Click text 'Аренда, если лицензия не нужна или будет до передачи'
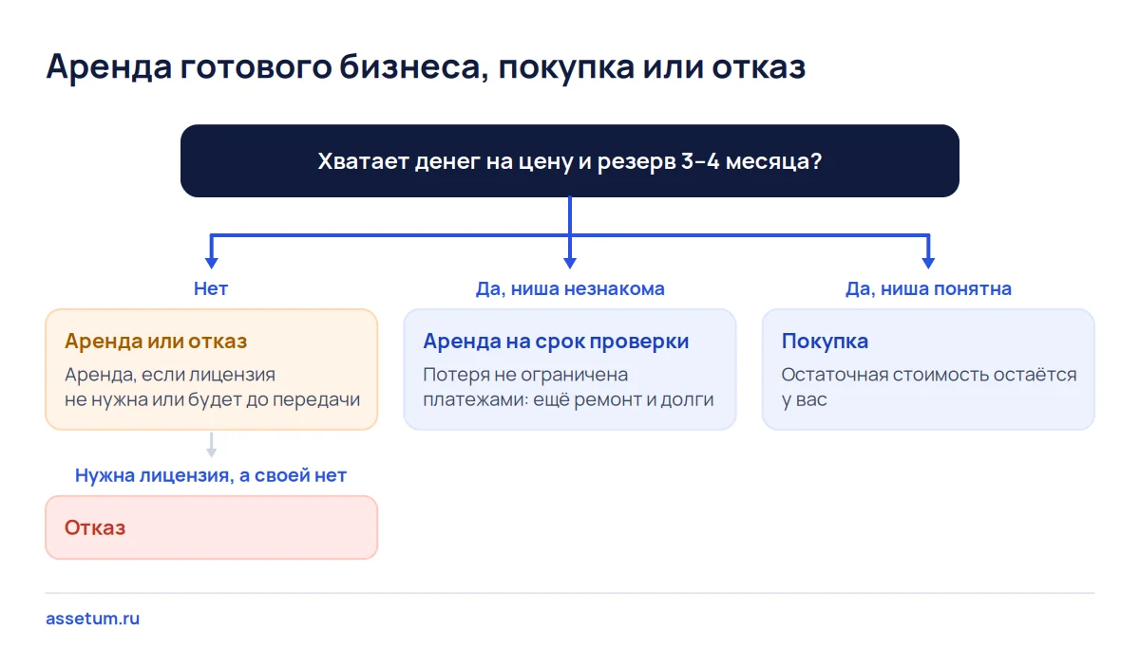 click(x=213, y=387)
